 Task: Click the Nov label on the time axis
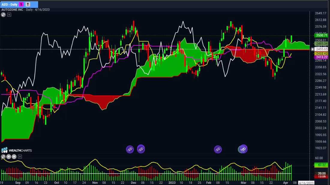coord(95,183)
